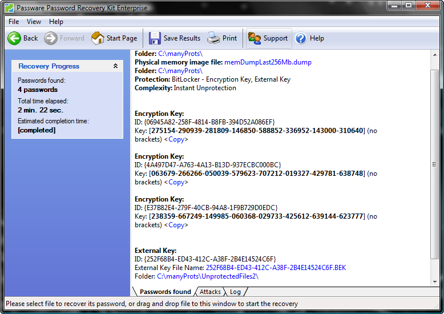444x314 pixels.
Task: Click the grey Forward arrow icon
Action: point(51,38)
